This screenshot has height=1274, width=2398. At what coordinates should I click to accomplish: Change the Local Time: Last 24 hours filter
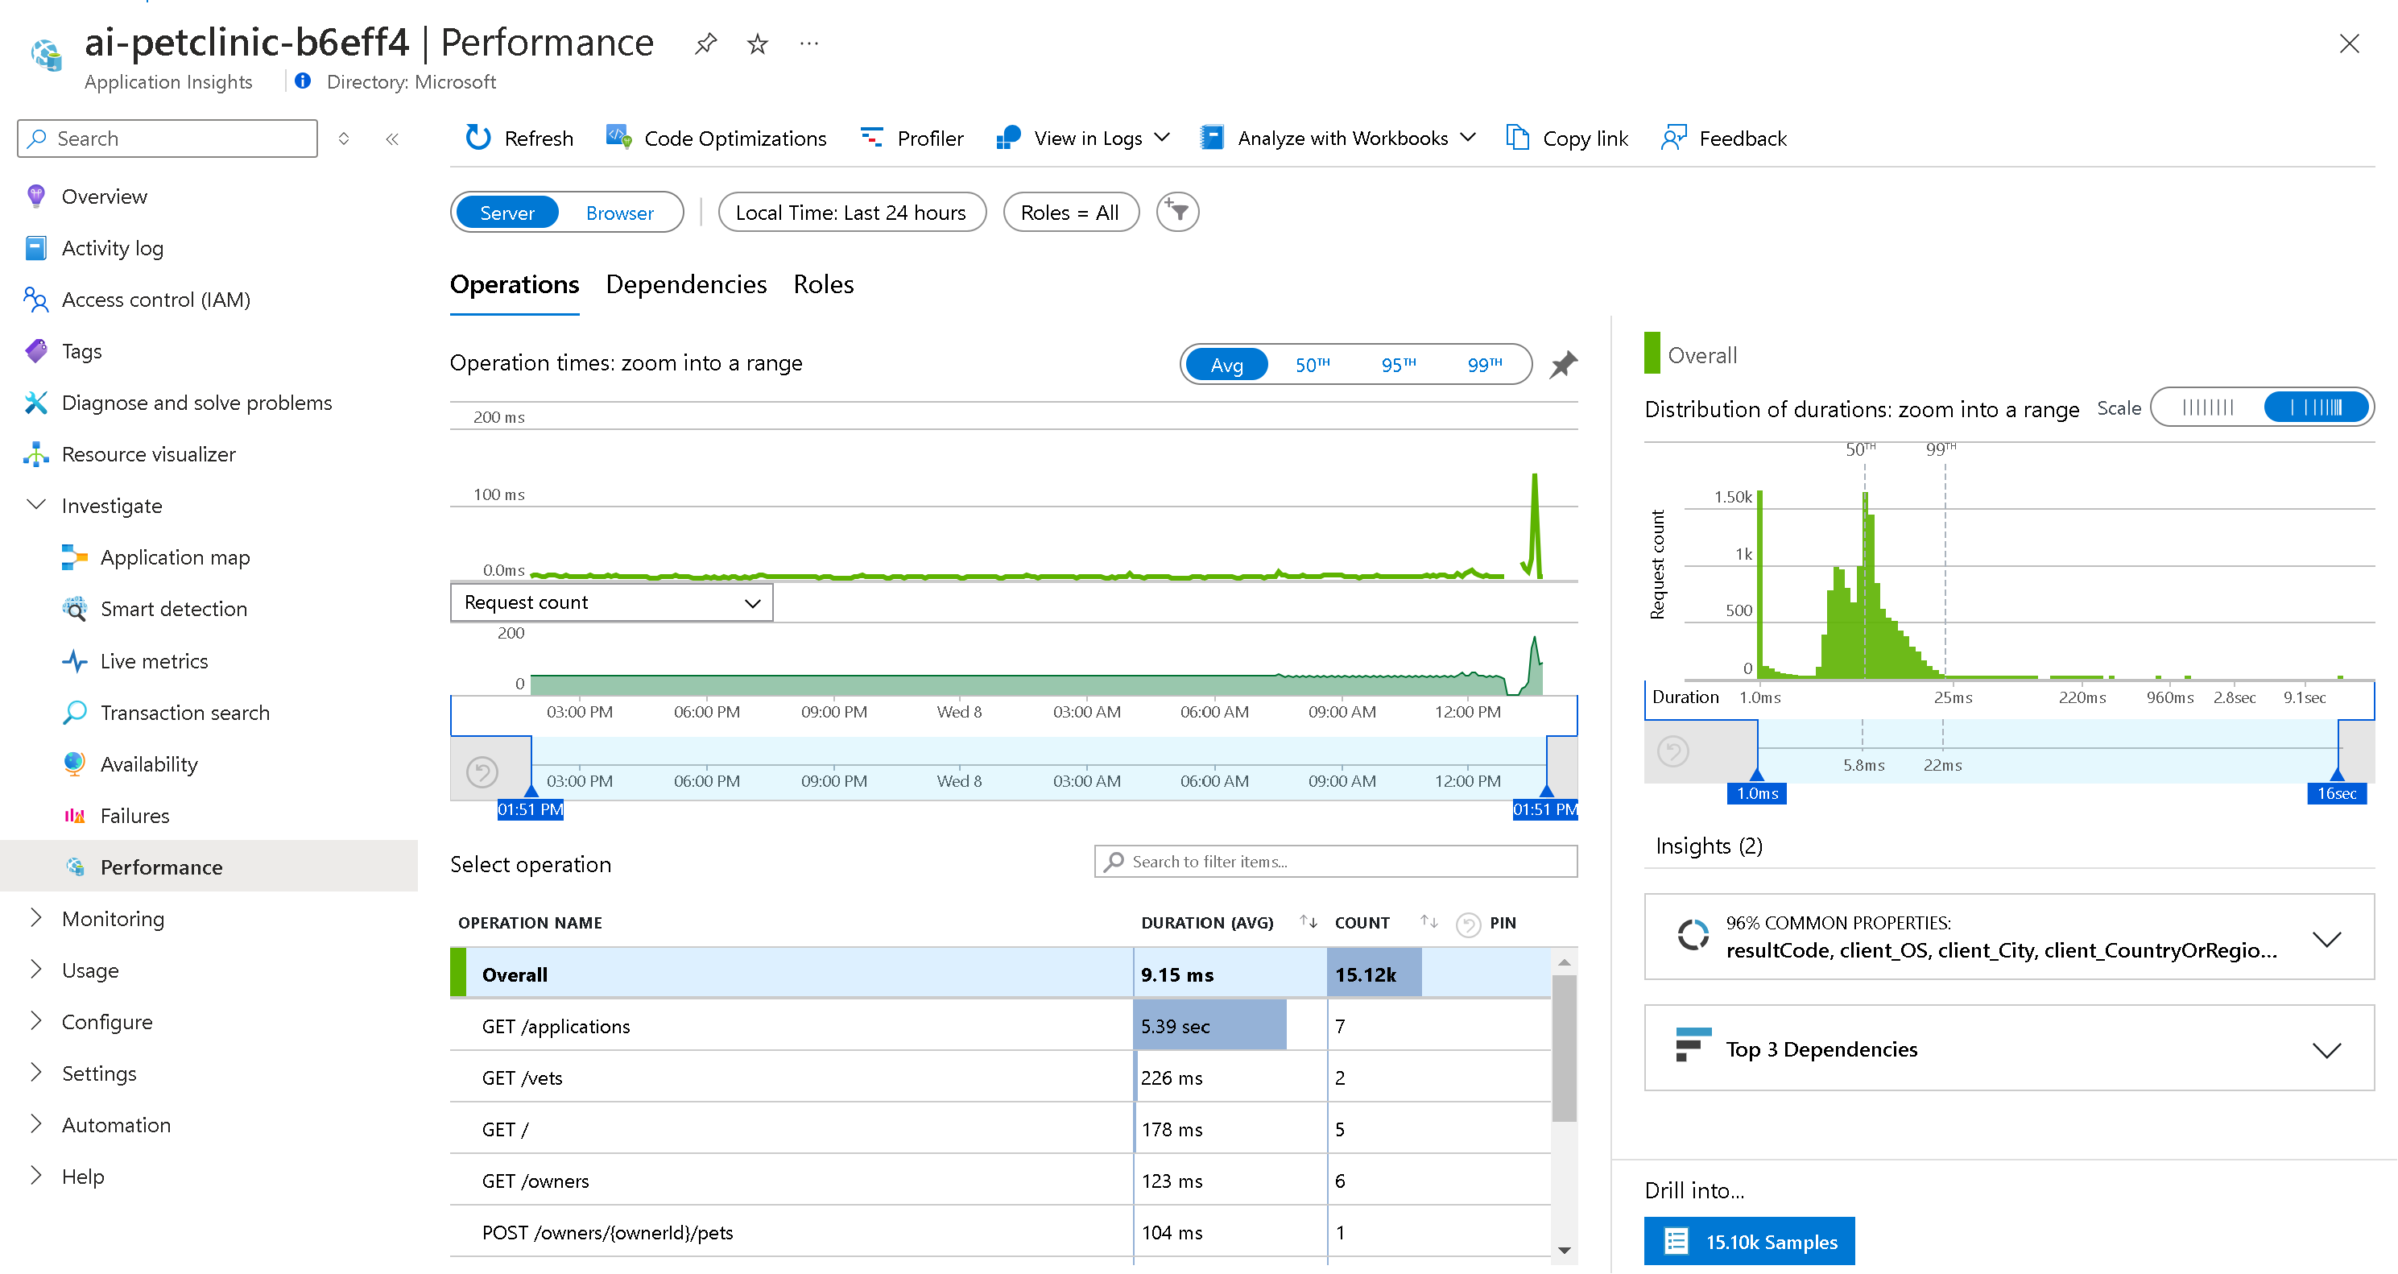pos(852,213)
